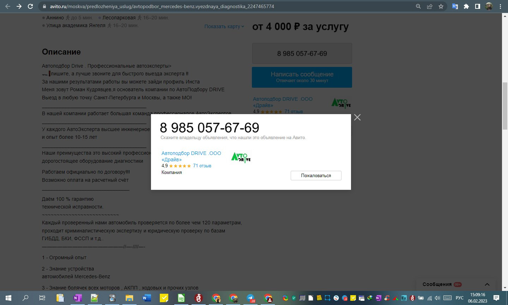Open the taskbar search magnifier
508x305 pixels.
tap(25, 298)
